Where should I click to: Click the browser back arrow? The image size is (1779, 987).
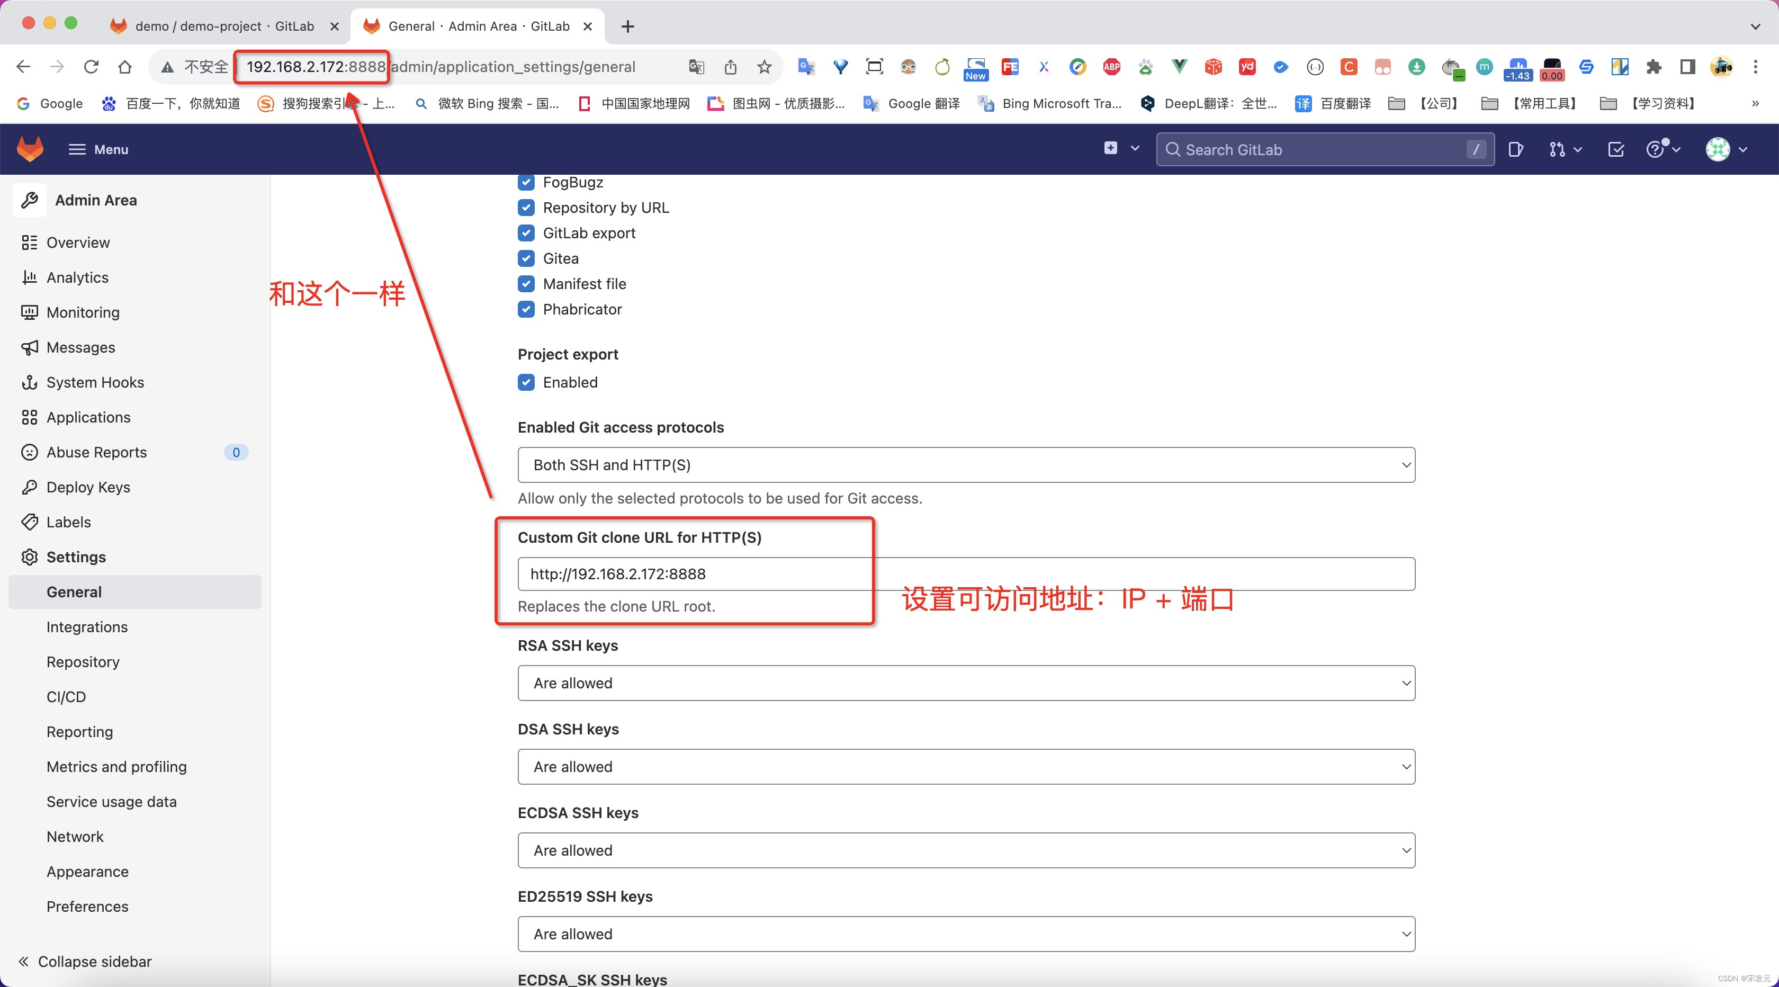(23, 66)
